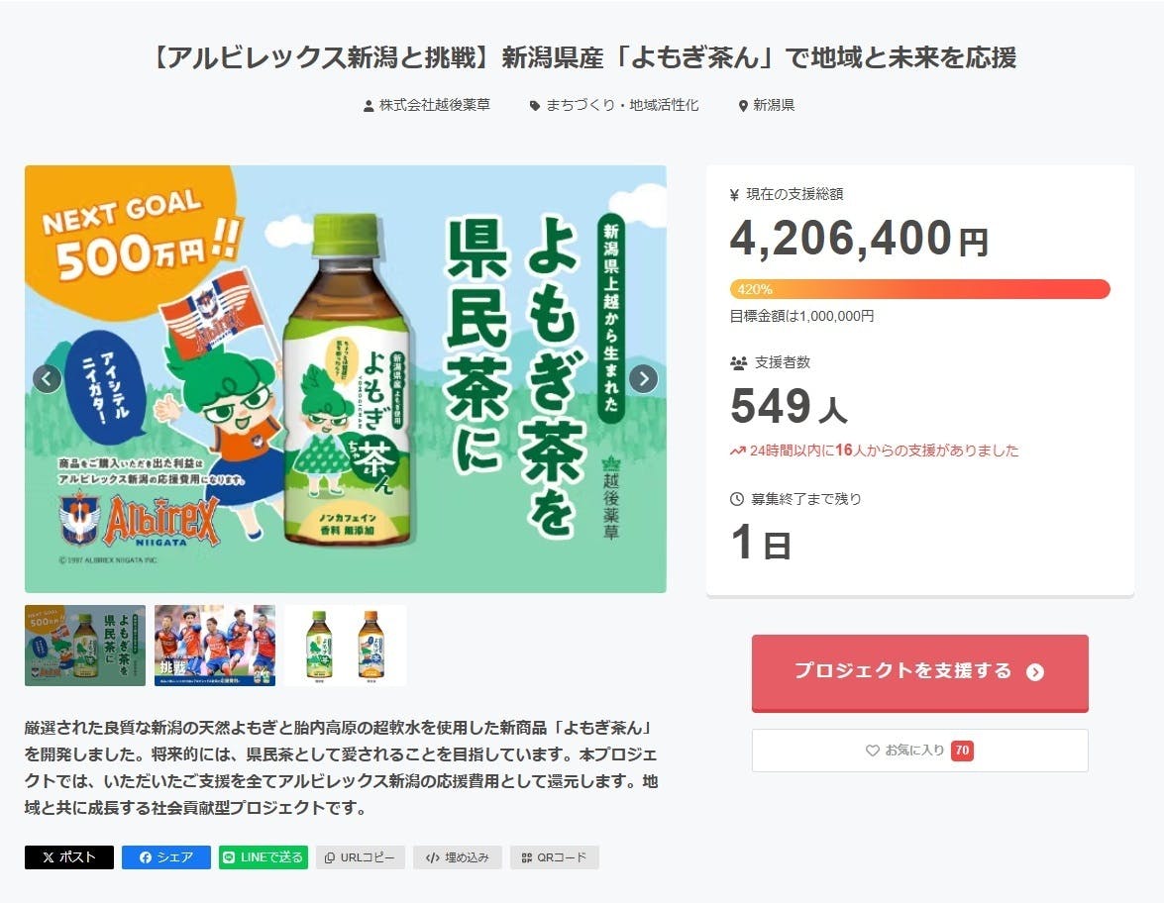Click the 420% funding progress bar

[919, 289]
